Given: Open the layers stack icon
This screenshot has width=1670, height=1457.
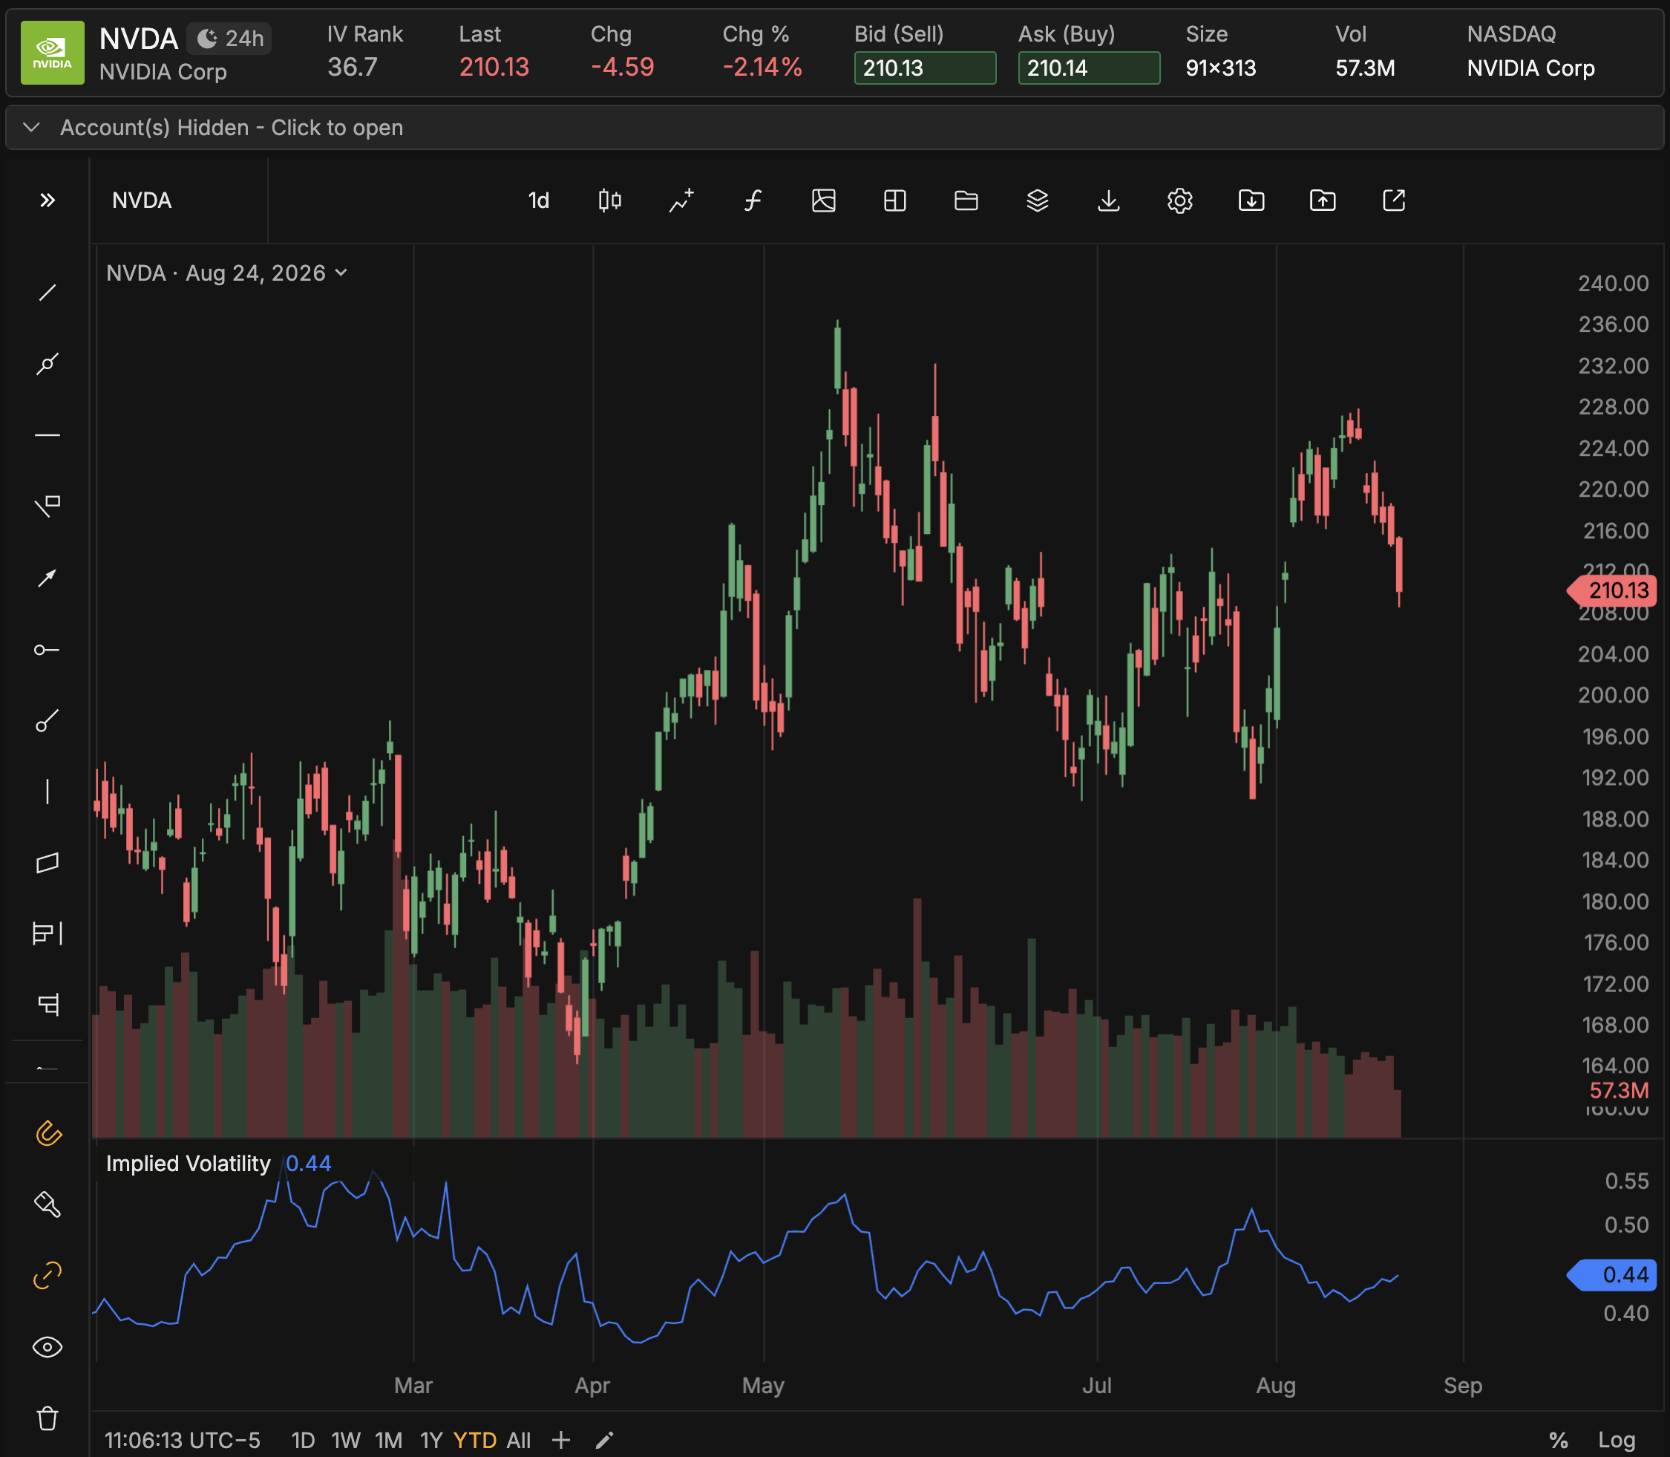Looking at the screenshot, I should point(1037,200).
